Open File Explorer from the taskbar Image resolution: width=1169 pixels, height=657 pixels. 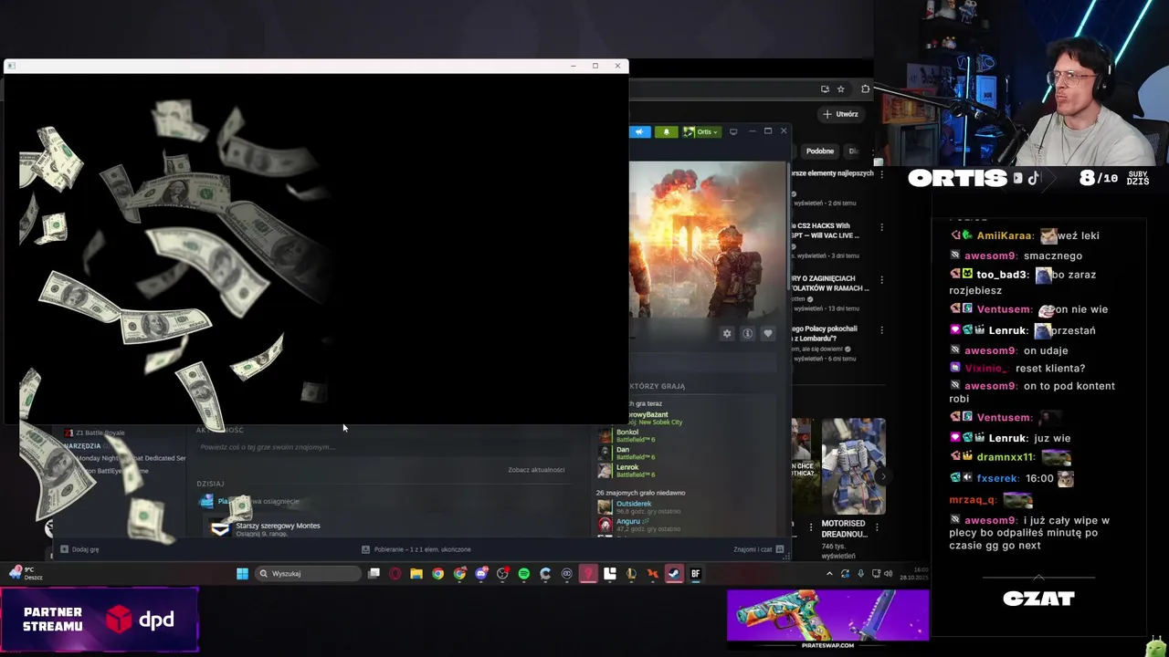click(x=416, y=574)
